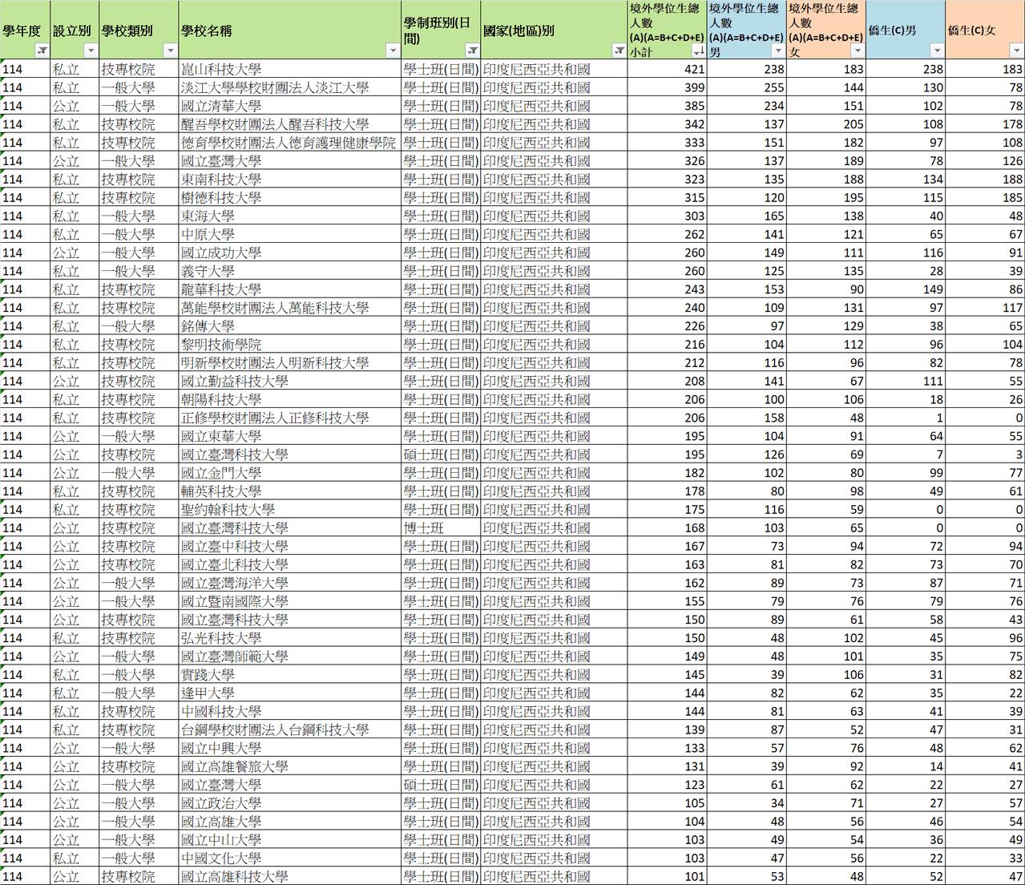The width and height of the screenshot is (1025, 885).
Task: Select the 學校名稱 header cell
Action: [290, 30]
